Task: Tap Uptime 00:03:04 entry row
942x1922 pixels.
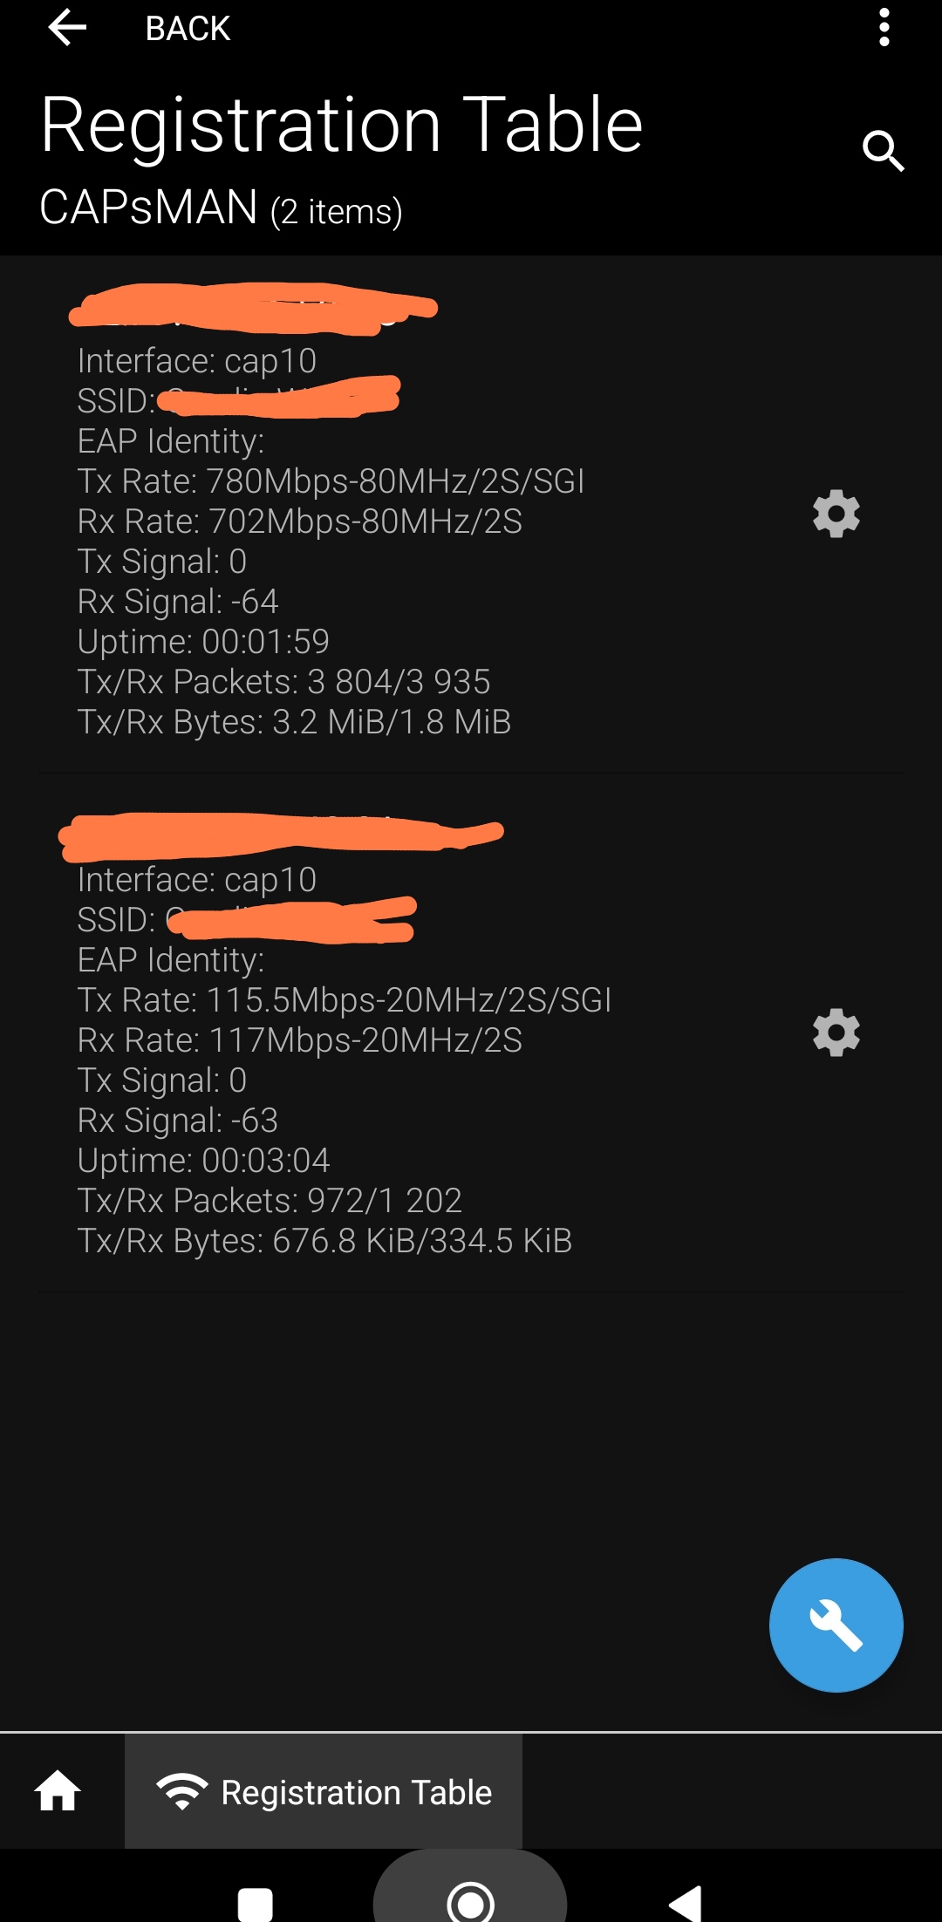Action: (x=203, y=1161)
